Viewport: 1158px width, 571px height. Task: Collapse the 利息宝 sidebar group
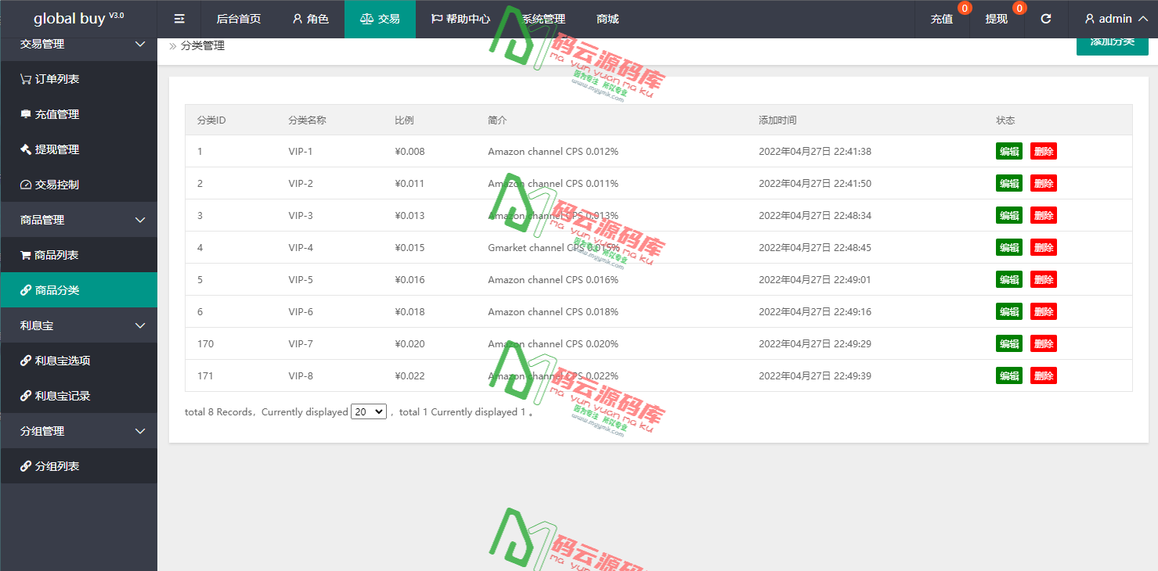(140, 325)
